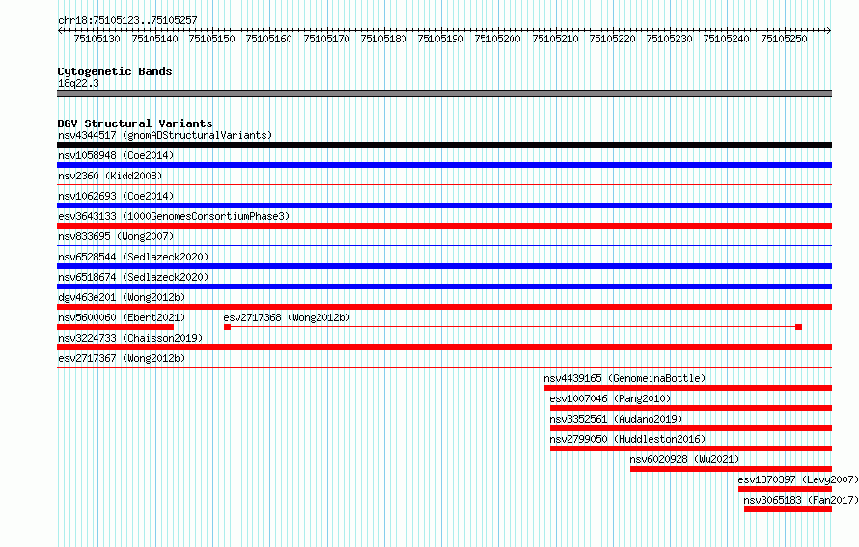
Task: Click ruler position 75105220
Action: (613, 39)
